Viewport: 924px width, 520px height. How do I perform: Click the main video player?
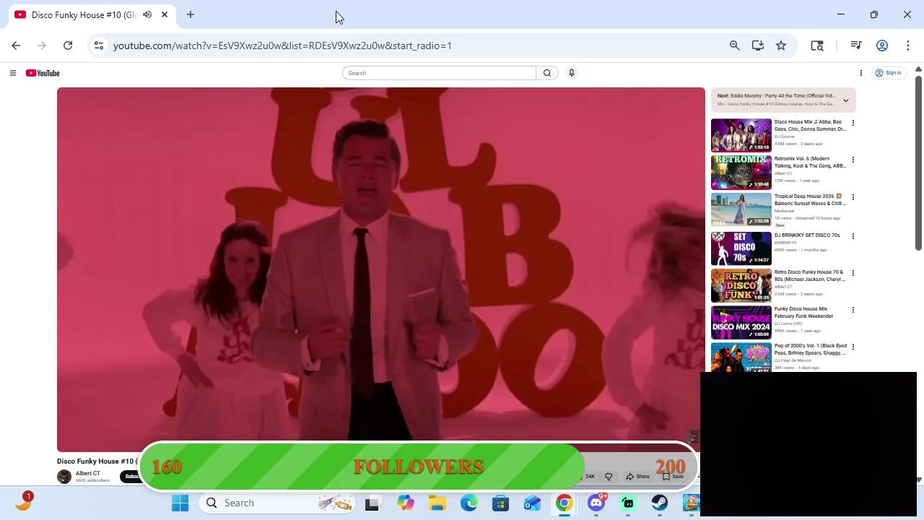click(x=381, y=269)
